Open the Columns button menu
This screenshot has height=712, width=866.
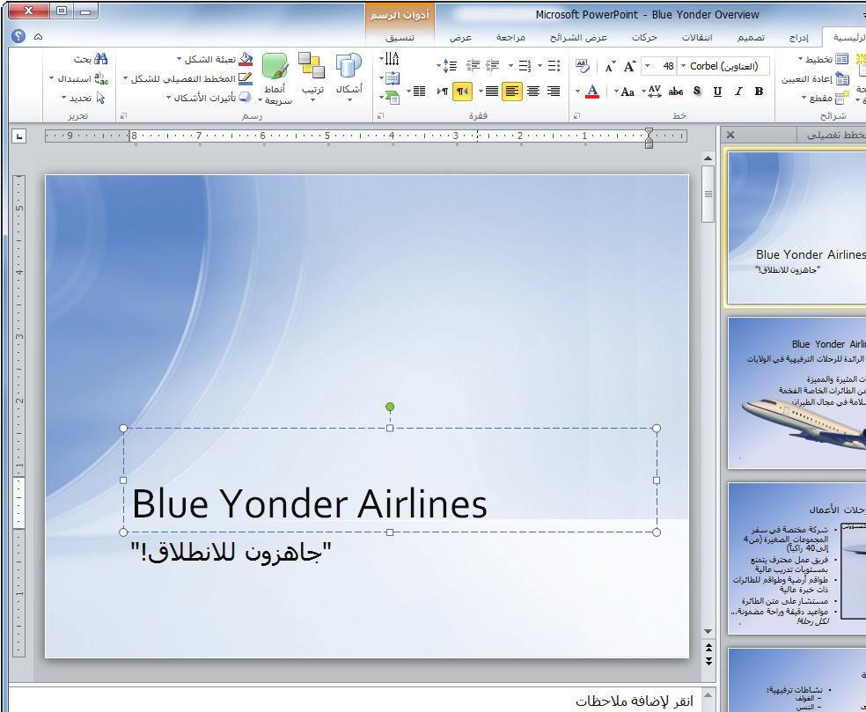pyautogui.click(x=416, y=92)
